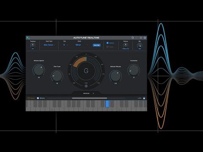
Task: Click the Flex Tune value 18
Action: pyautogui.click(x=57, y=83)
